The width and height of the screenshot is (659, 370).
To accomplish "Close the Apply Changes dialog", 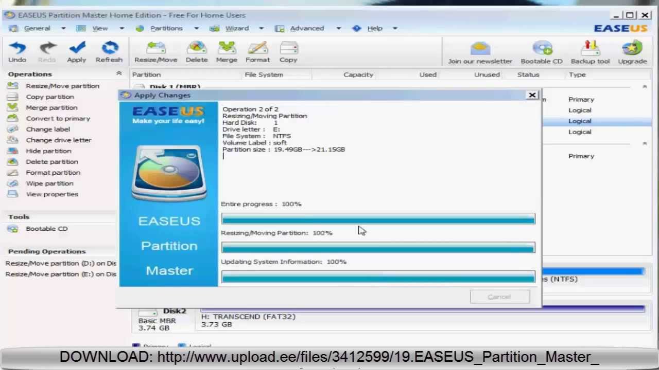I will pos(532,95).
